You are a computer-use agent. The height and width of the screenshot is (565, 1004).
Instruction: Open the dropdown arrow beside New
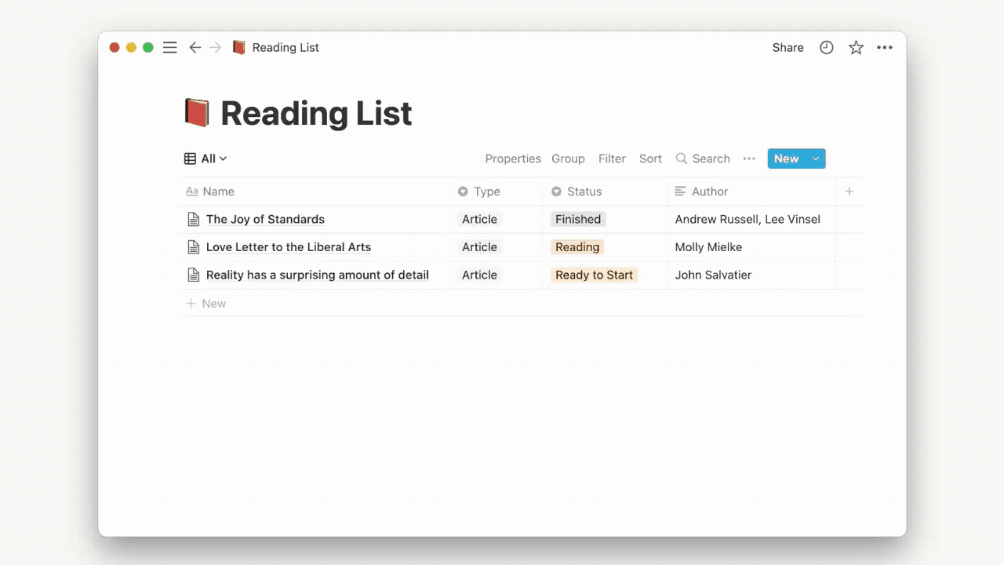pyautogui.click(x=816, y=159)
